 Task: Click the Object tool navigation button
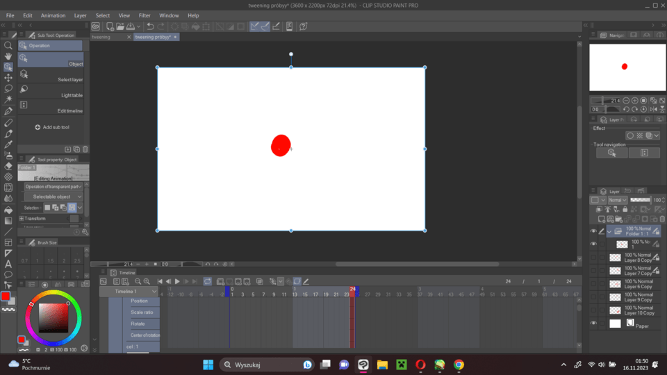point(611,153)
